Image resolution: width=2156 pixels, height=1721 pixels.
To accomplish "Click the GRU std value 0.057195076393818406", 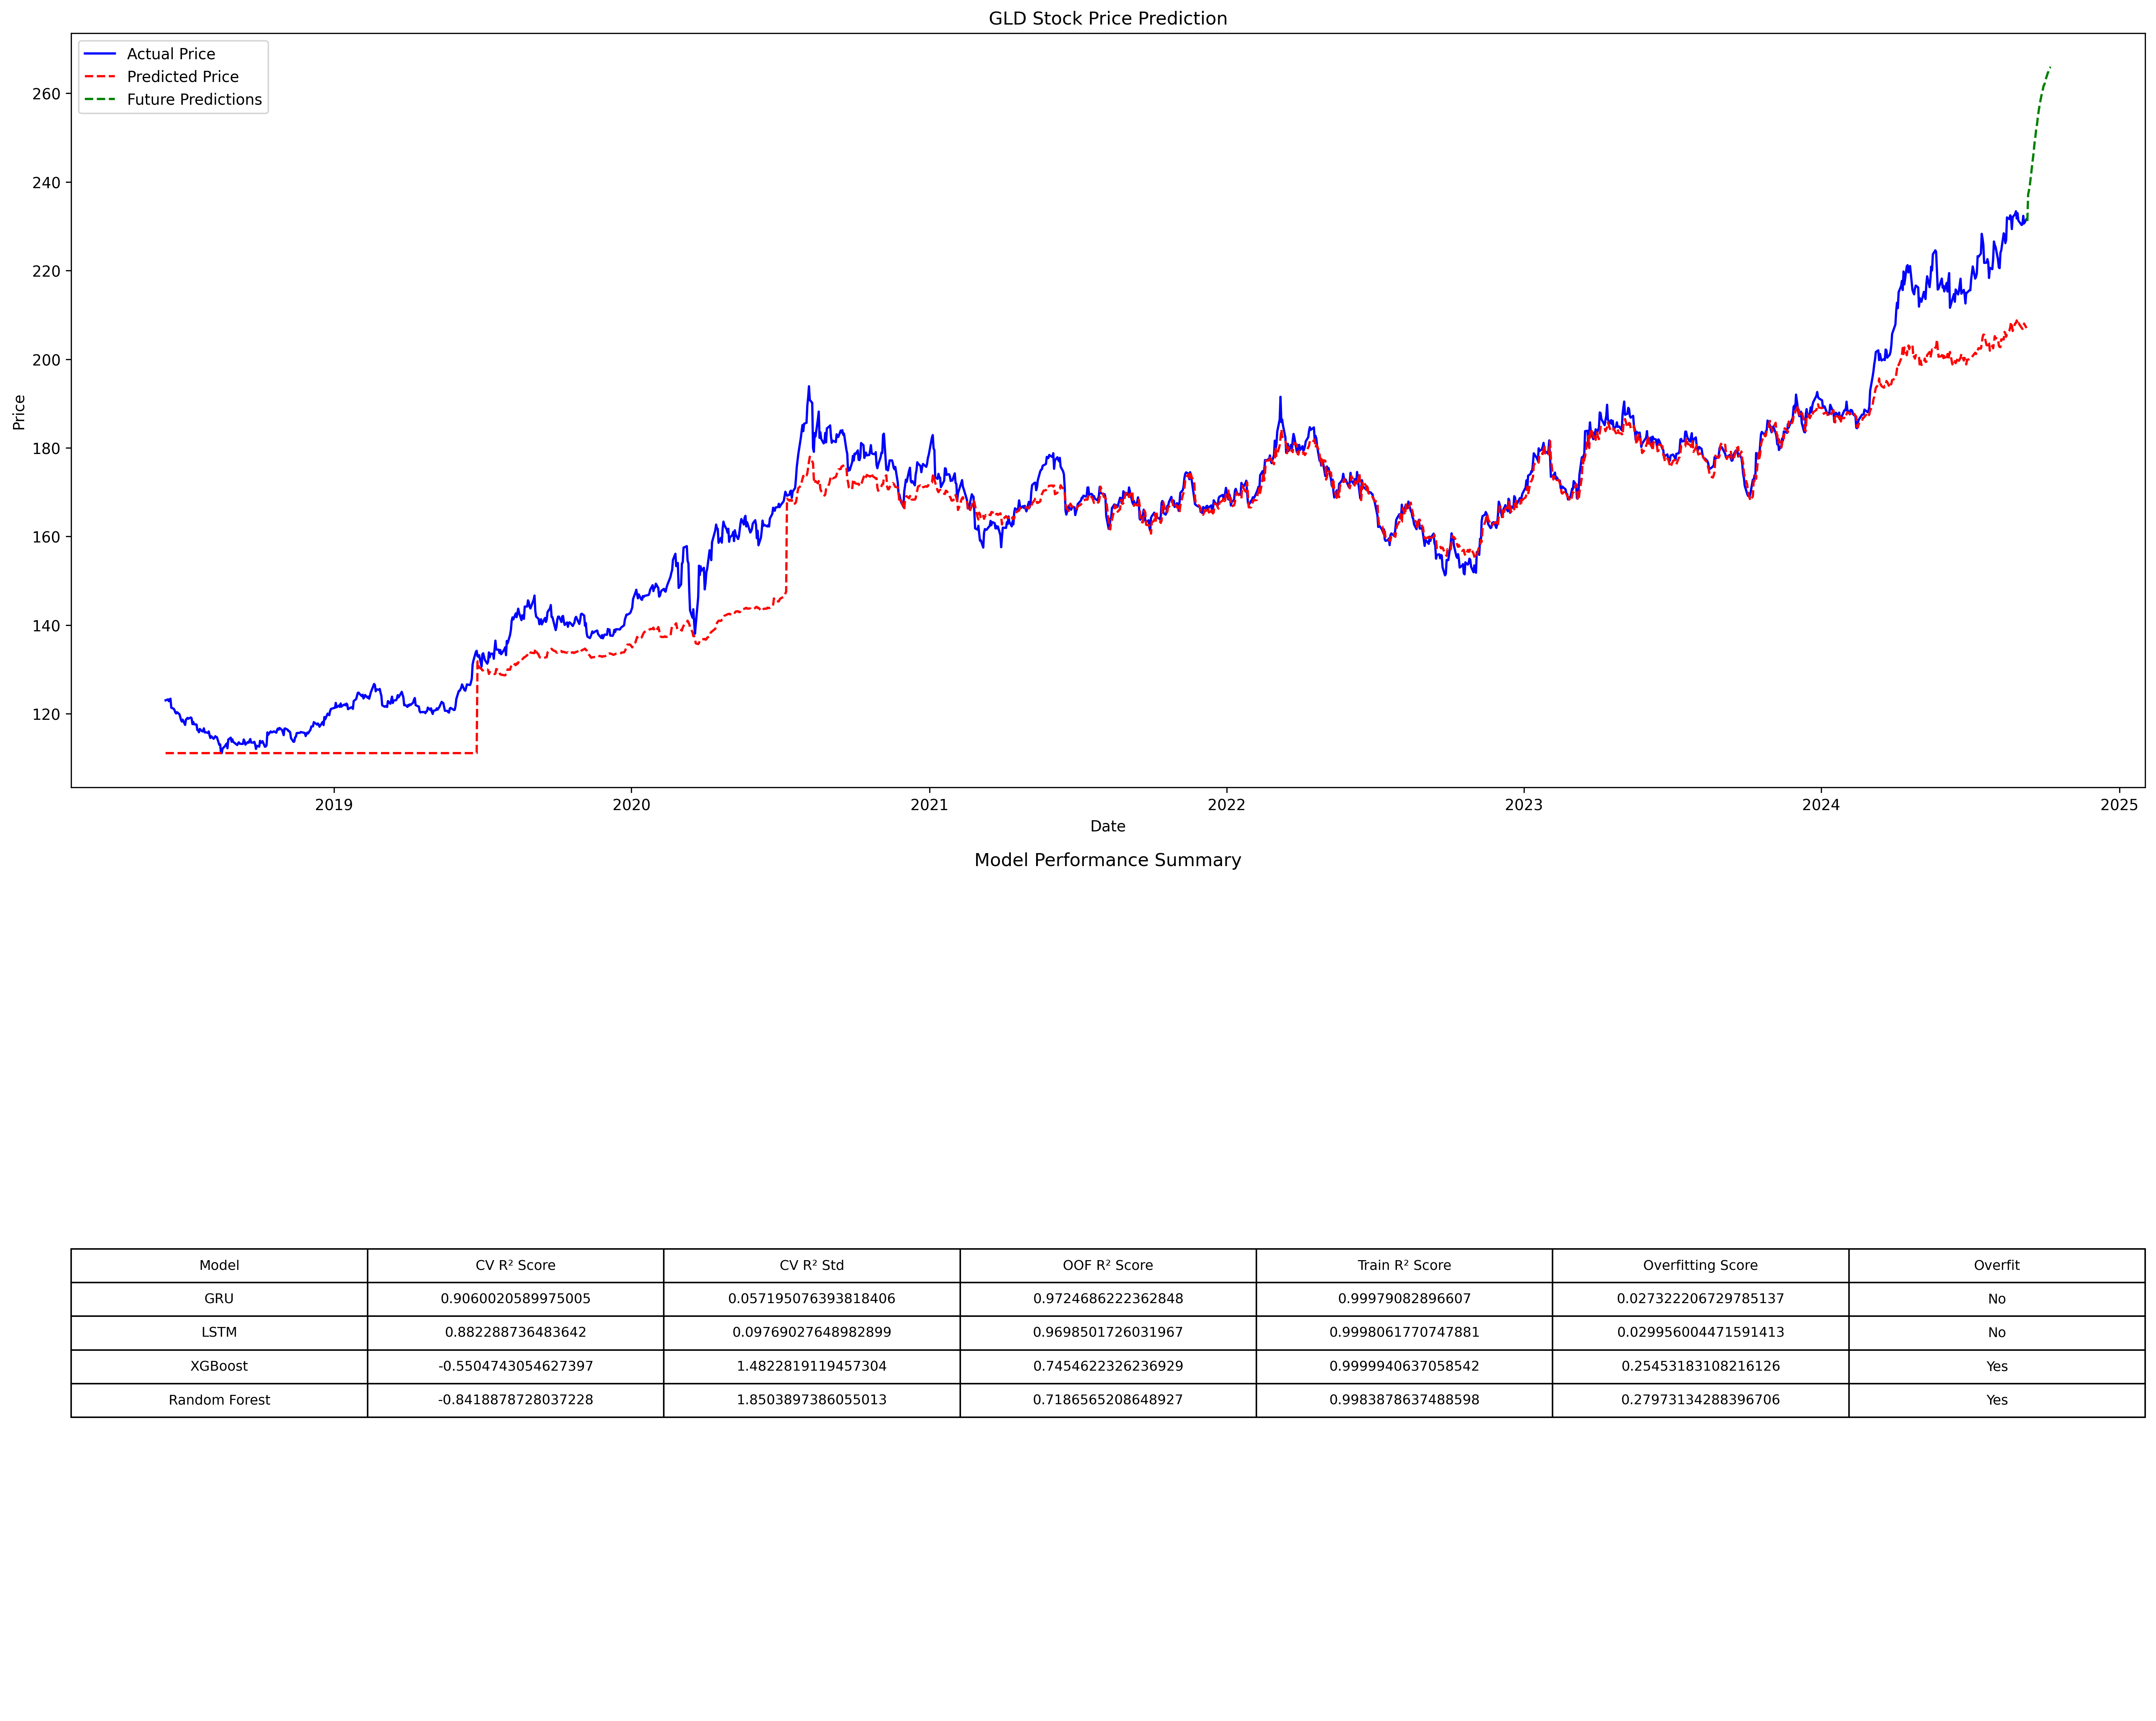I will 811,1299.
